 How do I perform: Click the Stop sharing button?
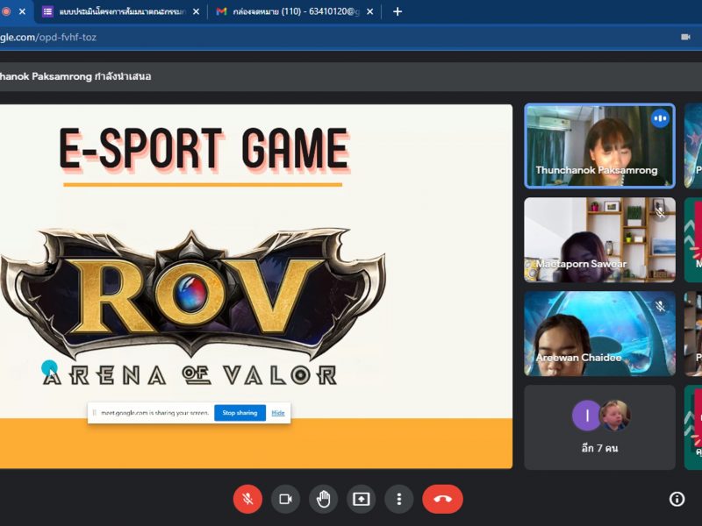[240, 413]
